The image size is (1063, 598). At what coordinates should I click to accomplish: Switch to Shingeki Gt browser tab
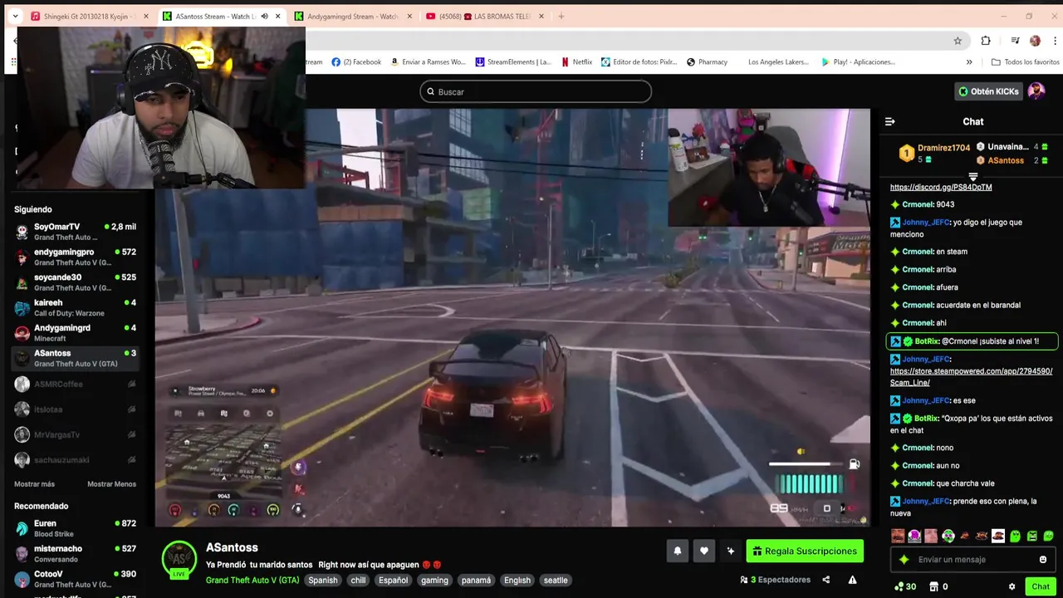[90, 17]
